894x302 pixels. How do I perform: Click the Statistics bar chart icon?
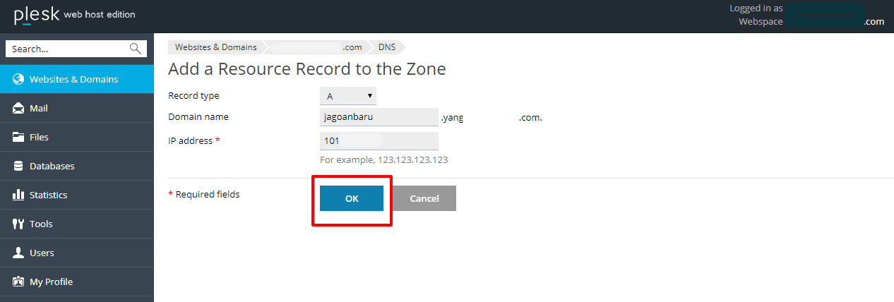(18, 195)
